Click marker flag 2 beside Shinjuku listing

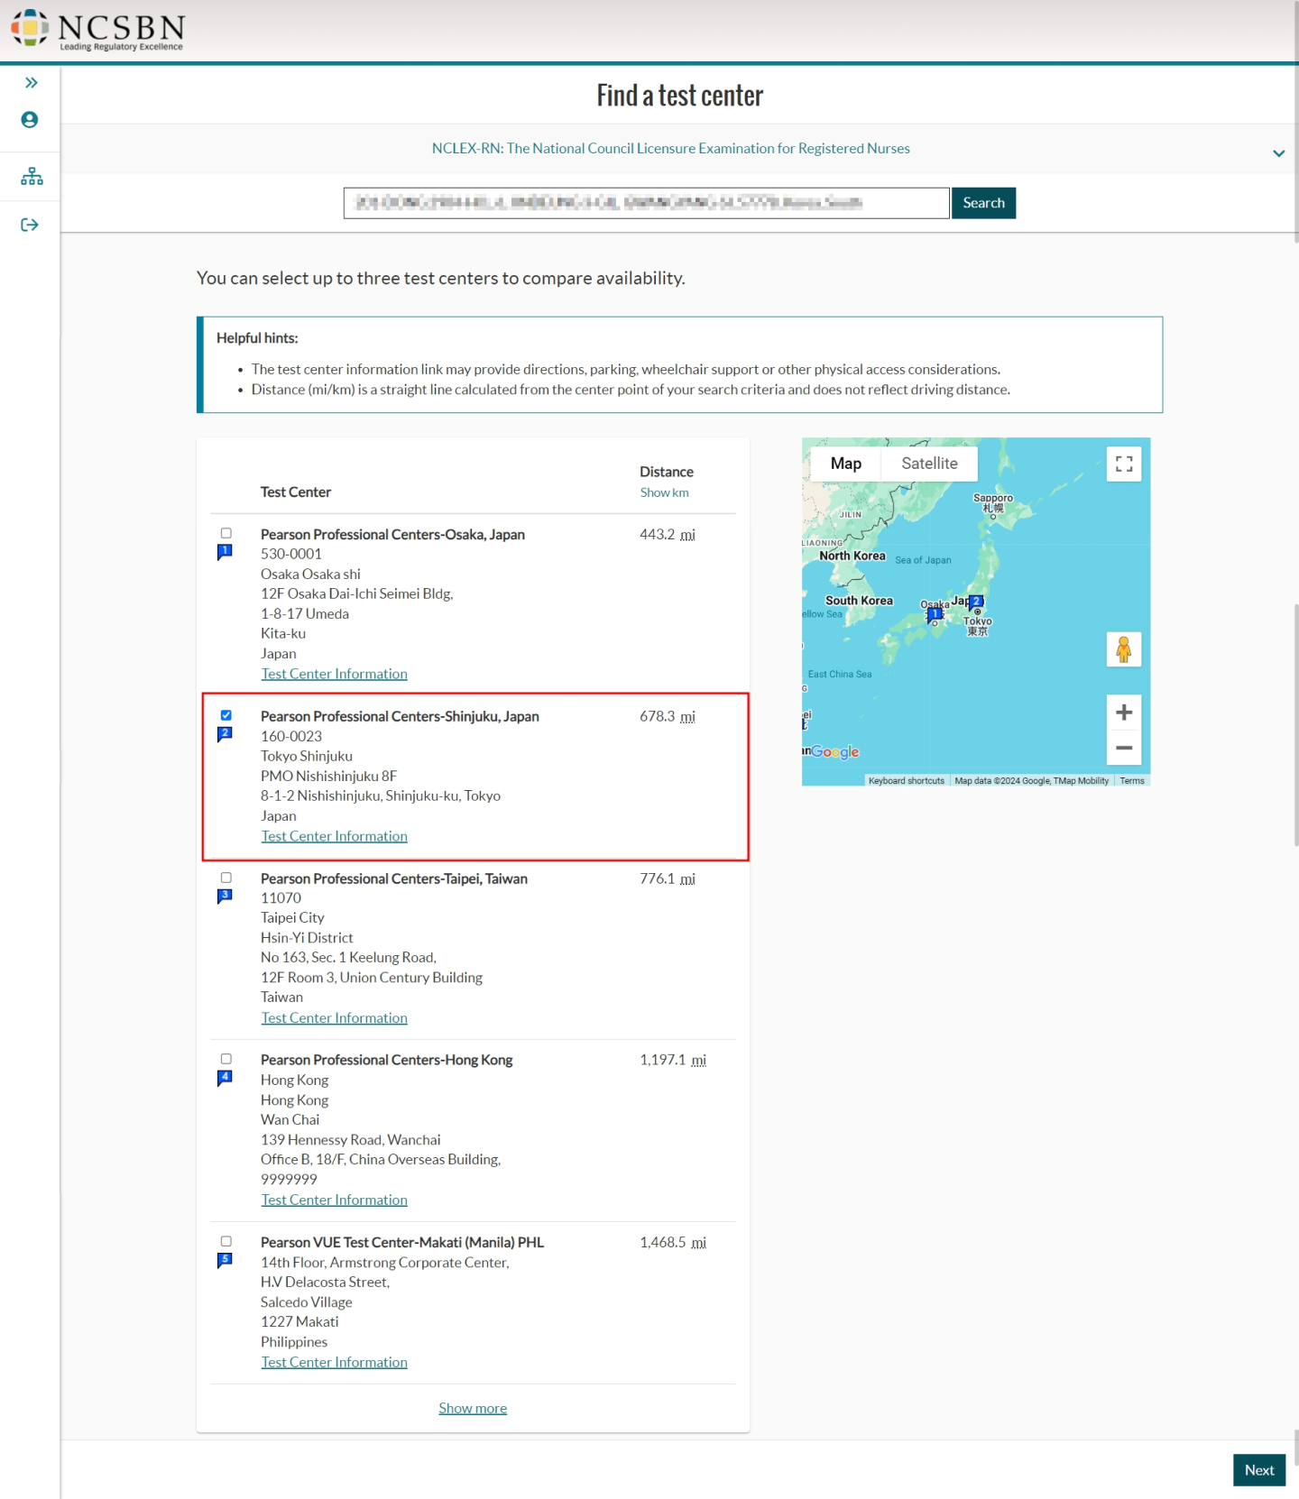(x=225, y=734)
